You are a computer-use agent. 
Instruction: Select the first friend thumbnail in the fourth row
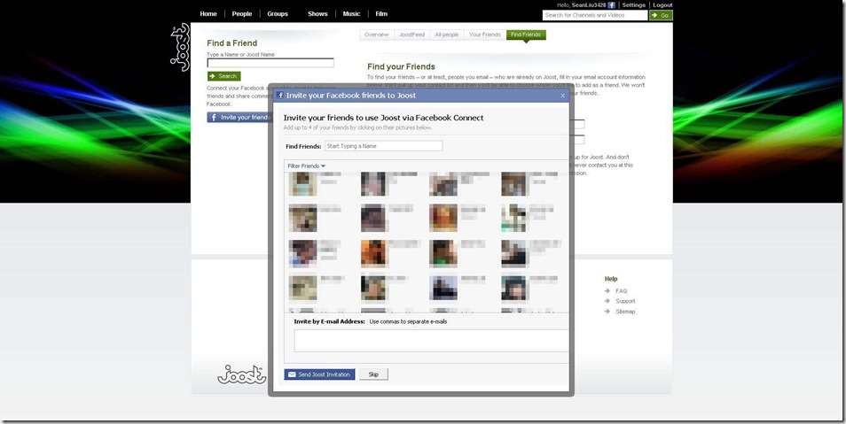point(302,288)
